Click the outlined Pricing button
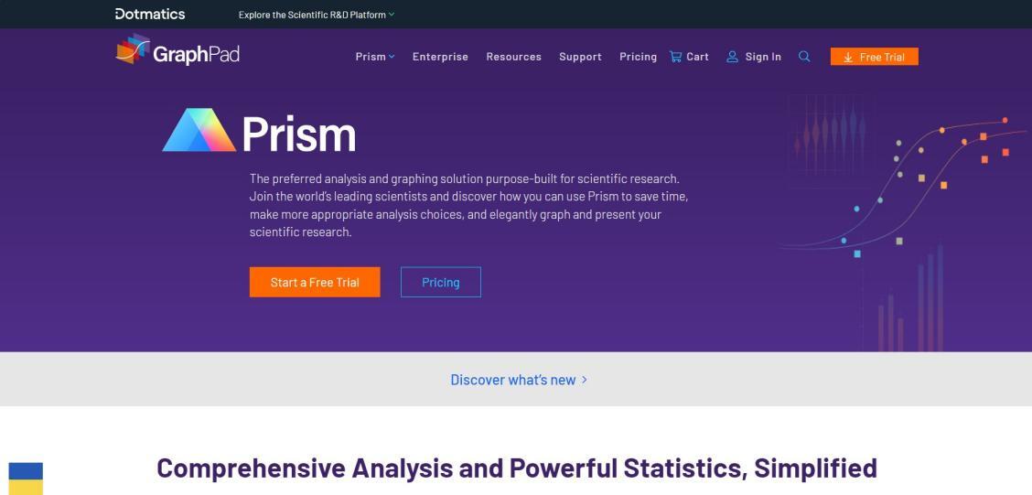 pos(440,282)
